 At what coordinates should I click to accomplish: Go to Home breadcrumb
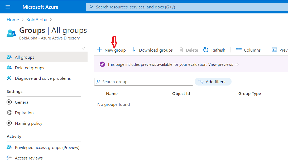pos(13,20)
